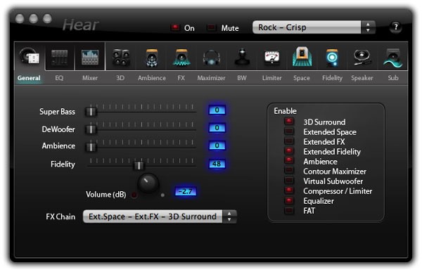
Task: Open the Limiter meter icon
Action: tap(271, 58)
